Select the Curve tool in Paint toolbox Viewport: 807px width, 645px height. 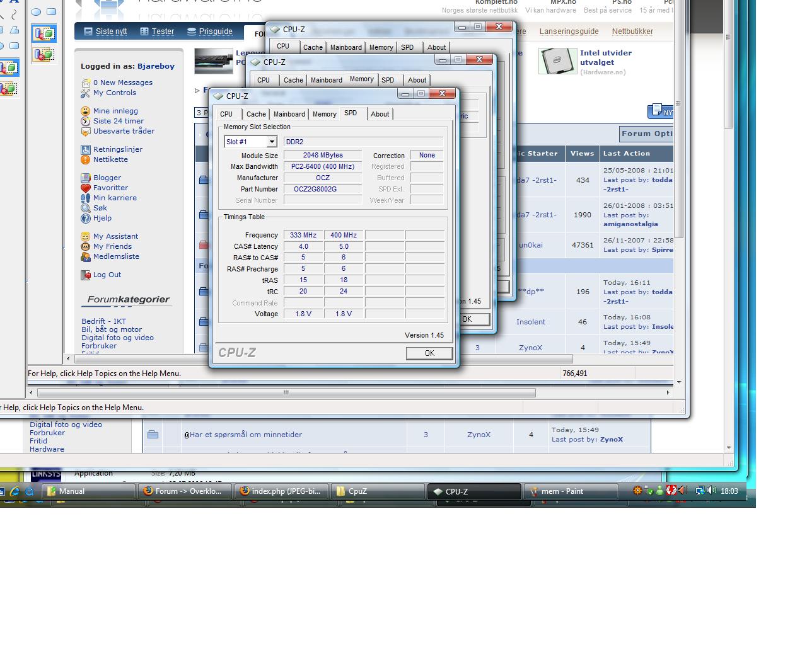(14, 13)
